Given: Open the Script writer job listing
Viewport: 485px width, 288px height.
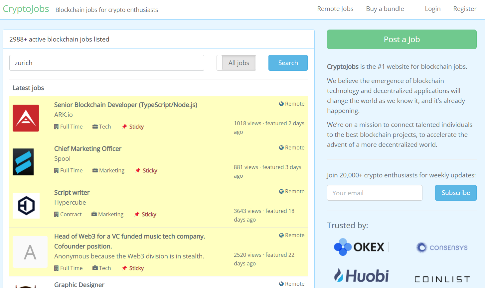Looking at the screenshot, I should coord(72,193).
